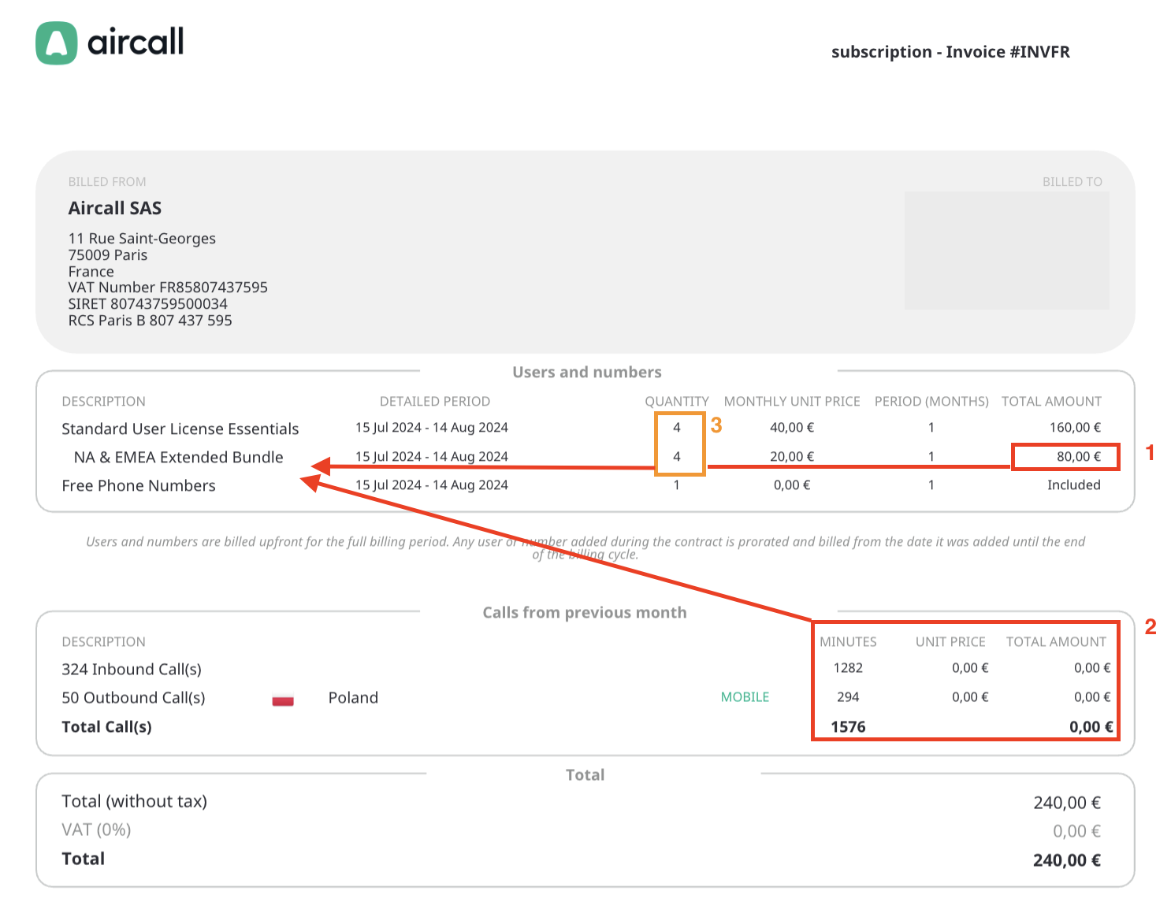This screenshot has width=1171, height=917.
Task: Click the redacted Billed To address block
Action: point(1007,251)
